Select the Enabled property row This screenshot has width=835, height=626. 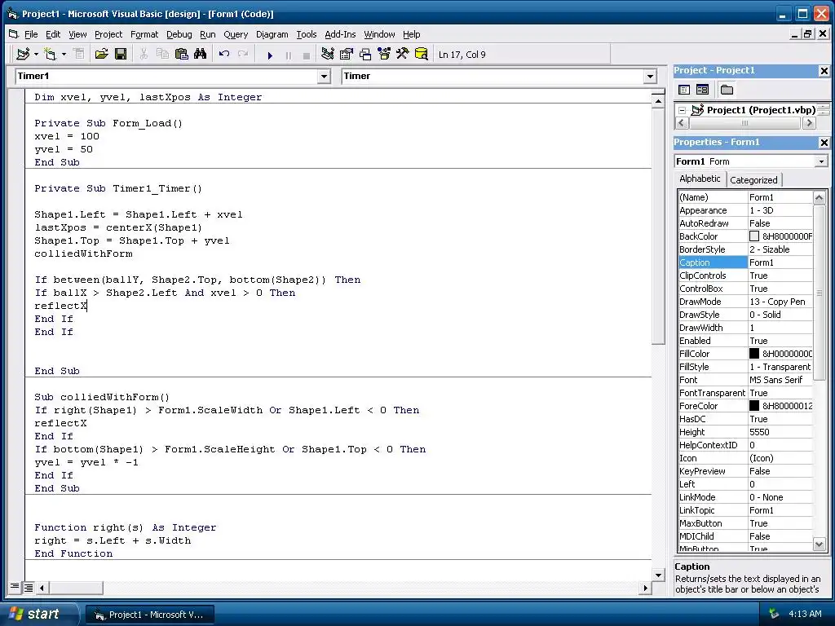tap(745, 341)
